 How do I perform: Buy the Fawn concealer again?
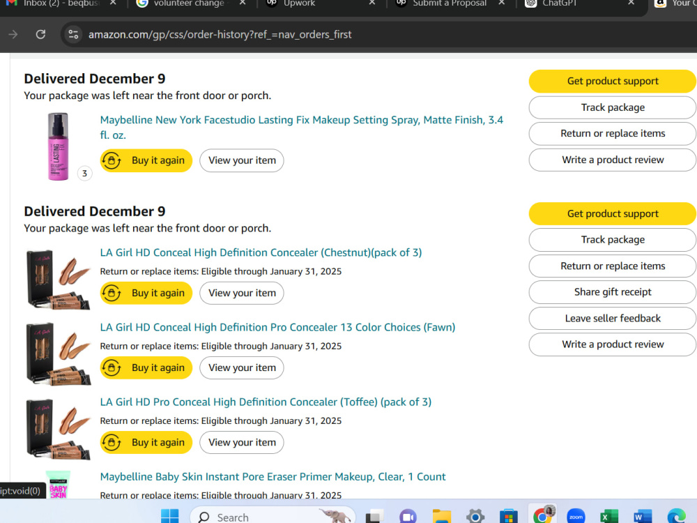click(x=146, y=367)
